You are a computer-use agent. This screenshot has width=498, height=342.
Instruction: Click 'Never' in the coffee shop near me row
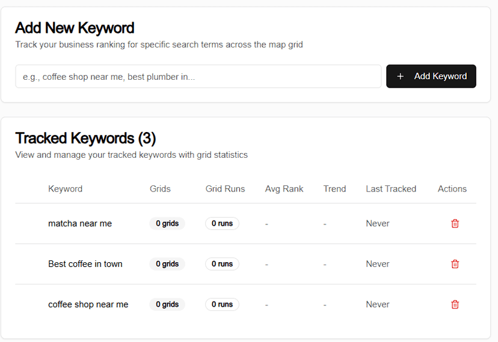click(378, 305)
